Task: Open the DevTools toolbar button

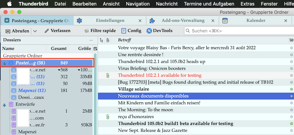Action: [159, 31]
